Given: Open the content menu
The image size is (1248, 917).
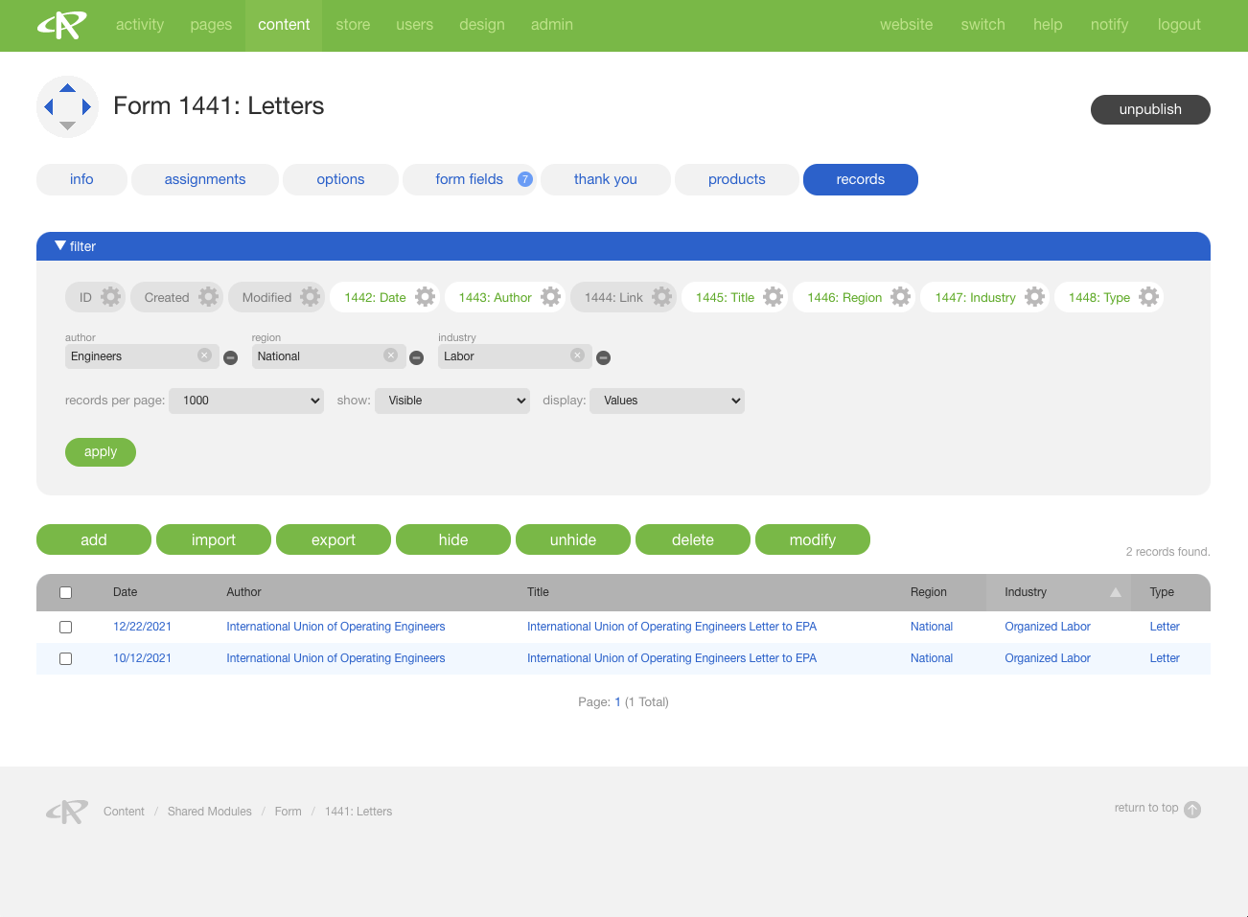Looking at the screenshot, I should (x=284, y=25).
